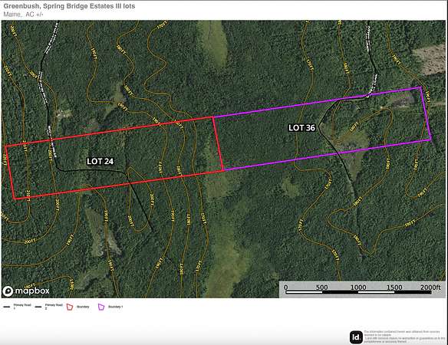The width and height of the screenshot is (448, 345).
Task: Click the red line dividing the two lots
Action: pos(218,143)
